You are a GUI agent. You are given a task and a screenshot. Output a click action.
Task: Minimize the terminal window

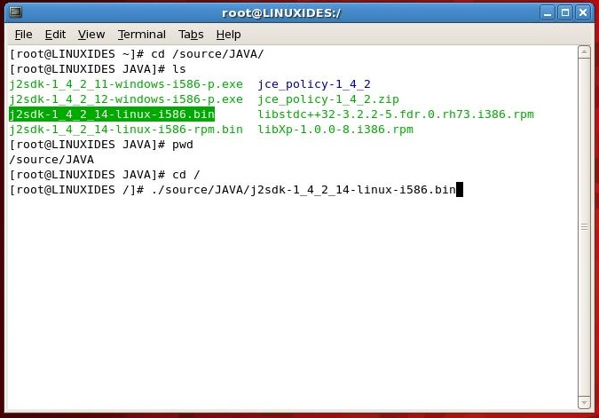[x=548, y=12]
